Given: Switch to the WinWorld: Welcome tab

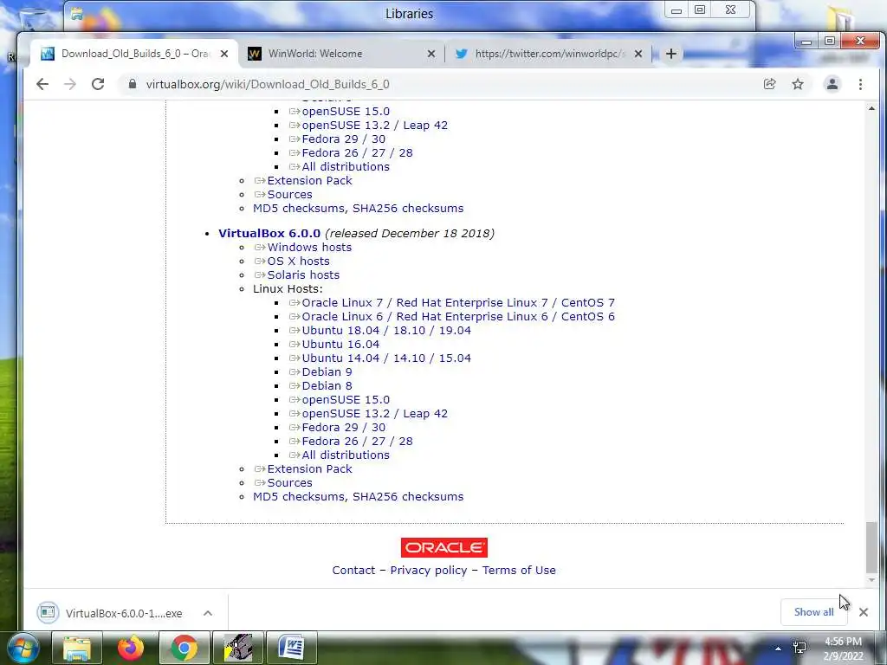Looking at the screenshot, I should tap(340, 54).
